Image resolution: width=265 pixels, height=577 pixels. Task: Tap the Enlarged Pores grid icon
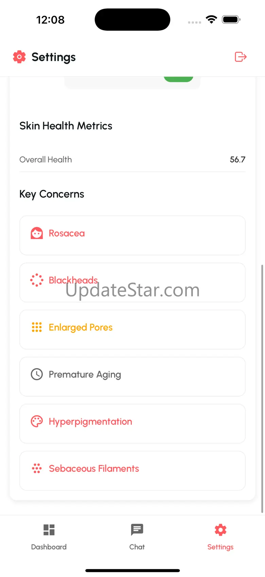pos(37,327)
